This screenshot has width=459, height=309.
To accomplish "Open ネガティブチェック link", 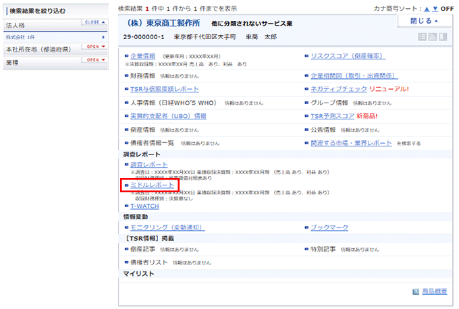I will click(x=338, y=89).
